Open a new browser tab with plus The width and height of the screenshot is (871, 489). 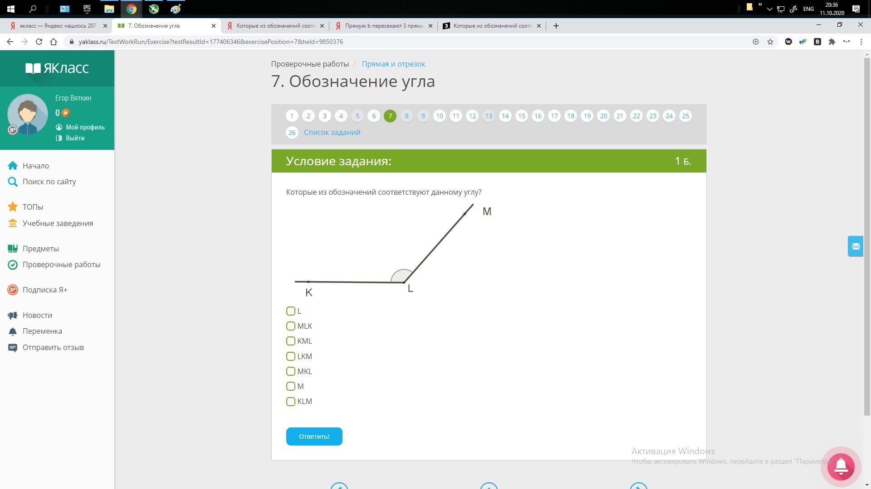[556, 26]
